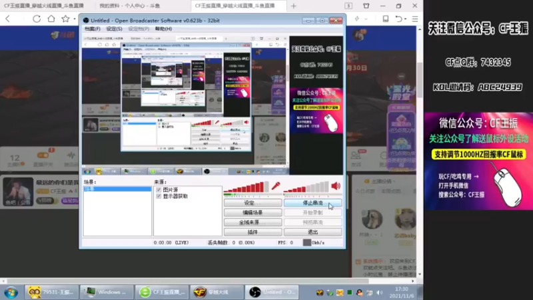Click the taskbar clock showing 17:30
Image resolution: width=533 pixels, height=300 pixels.
[402, 292]
